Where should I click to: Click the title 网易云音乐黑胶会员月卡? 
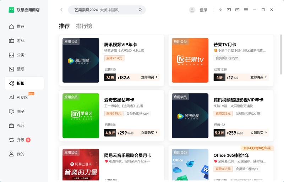(x=128, y=155)
